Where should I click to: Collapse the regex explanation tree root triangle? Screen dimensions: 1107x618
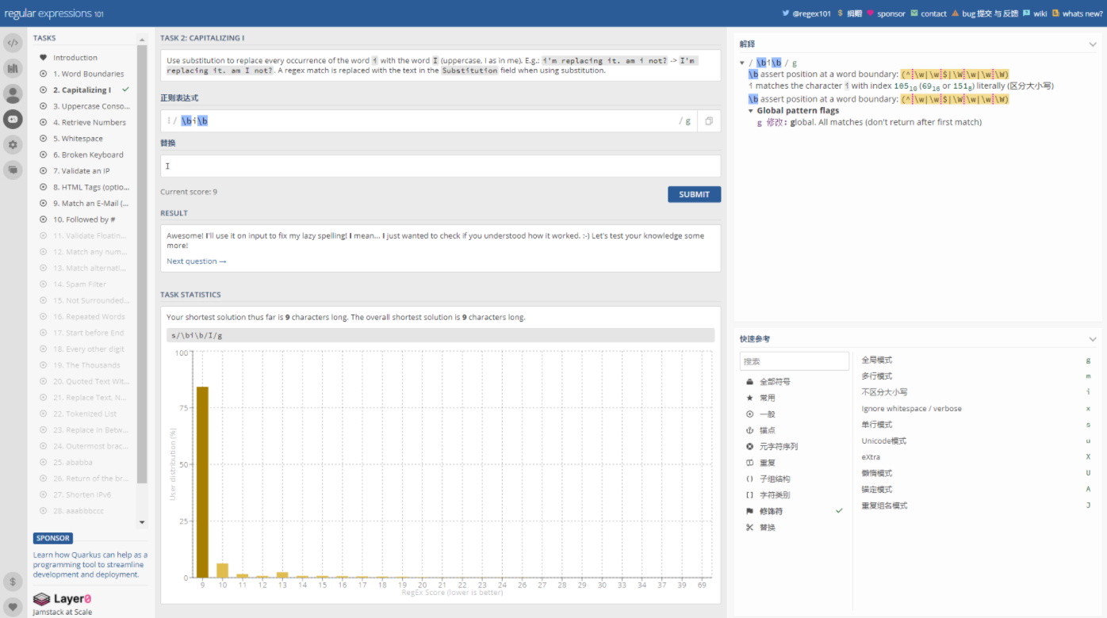tap(742, 63)
